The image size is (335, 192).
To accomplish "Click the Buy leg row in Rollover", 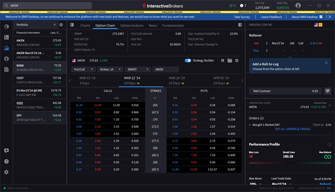I will (x=290, y=50).
